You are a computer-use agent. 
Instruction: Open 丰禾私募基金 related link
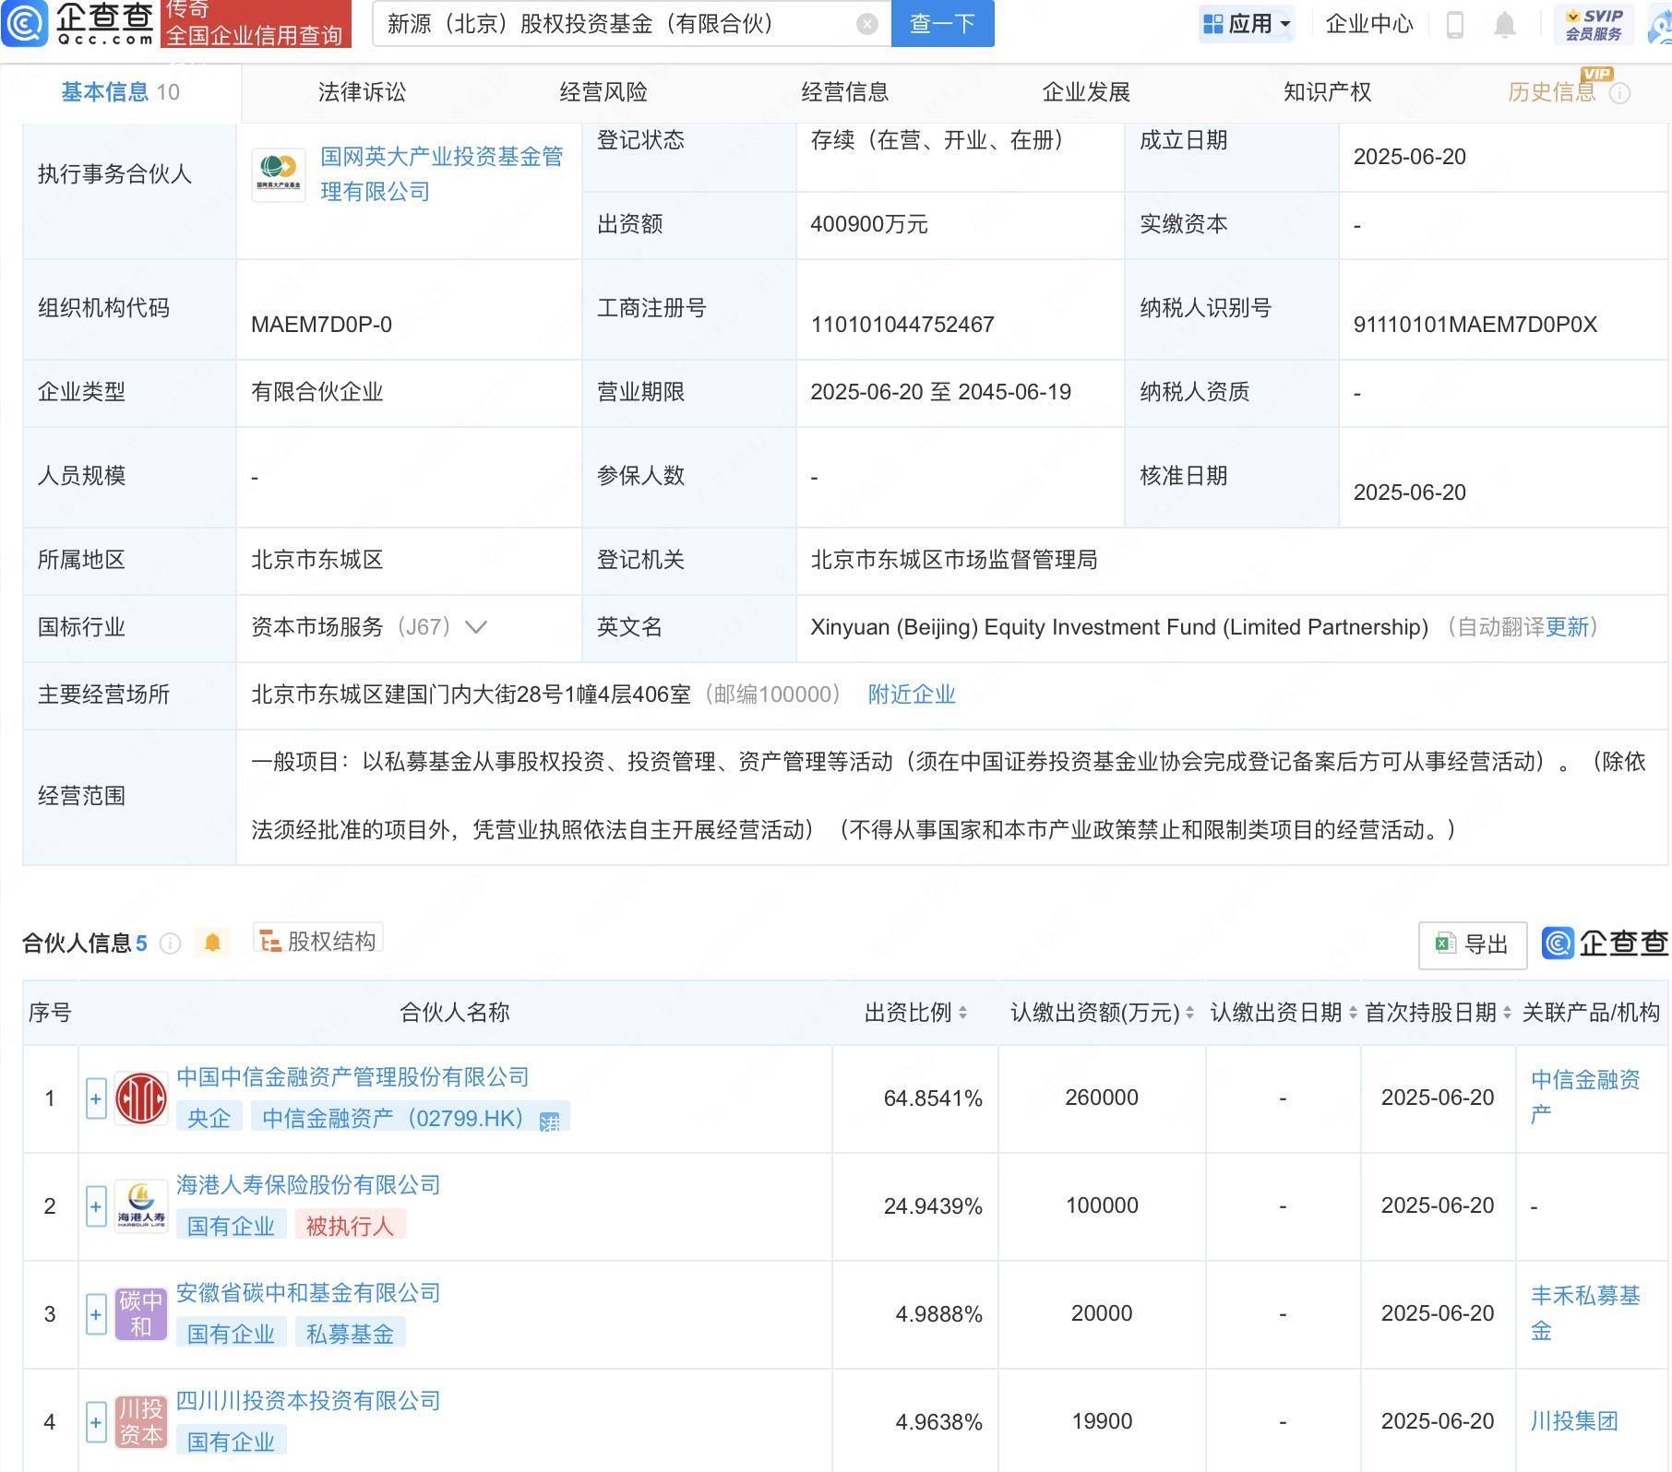pyautogui.click(x=1585, y=1312)
